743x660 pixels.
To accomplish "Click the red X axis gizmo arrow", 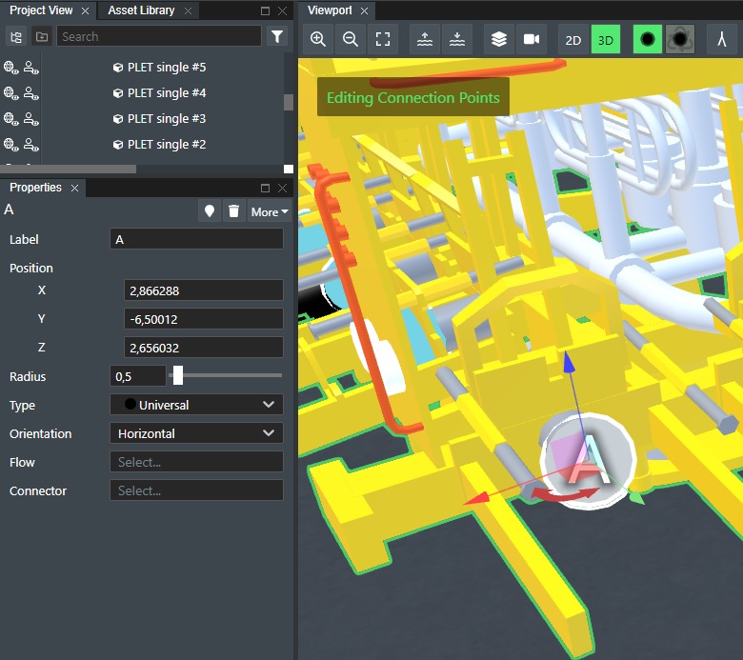I will point(476,498).
